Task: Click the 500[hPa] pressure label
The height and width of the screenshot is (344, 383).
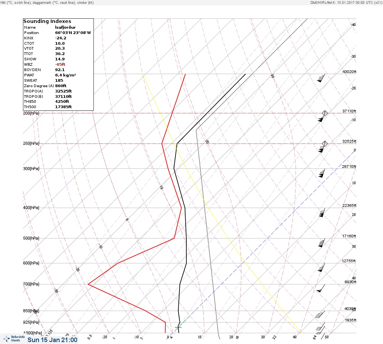Action: tap(31, 238)
